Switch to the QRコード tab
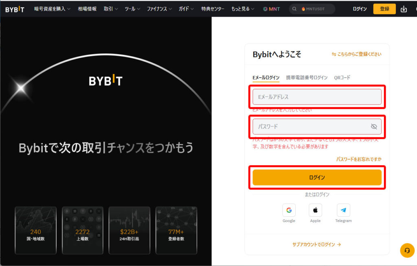 342,78
